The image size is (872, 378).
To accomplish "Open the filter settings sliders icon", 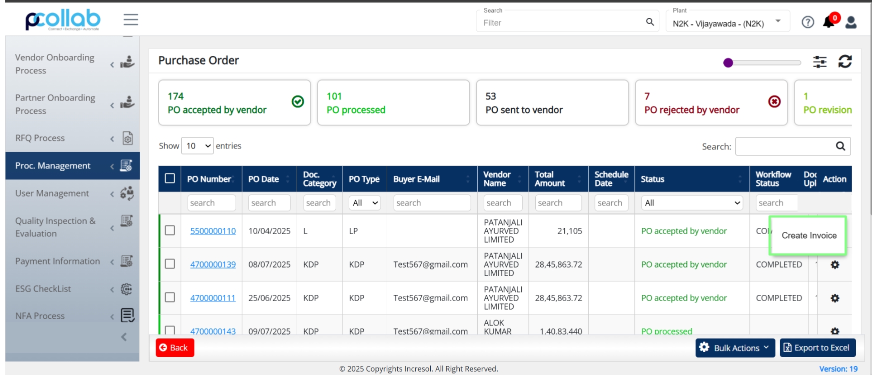I will (x=820, y=61).
